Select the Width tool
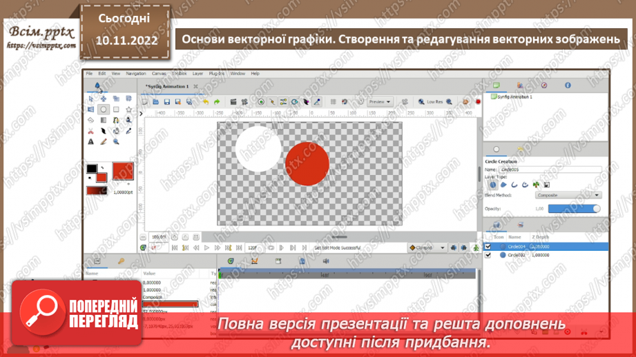Viewport: 636px width, 357px height. 104,131
